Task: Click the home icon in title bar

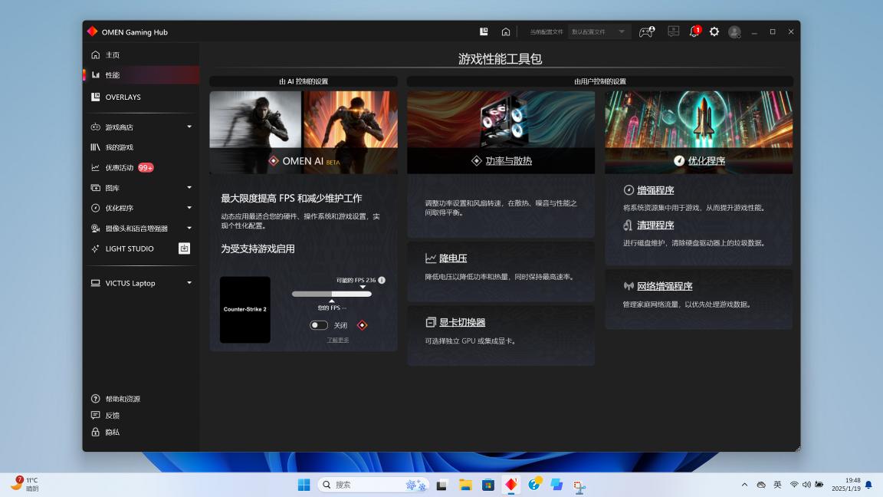Action: pyautogui.click(x=506, y=32)
